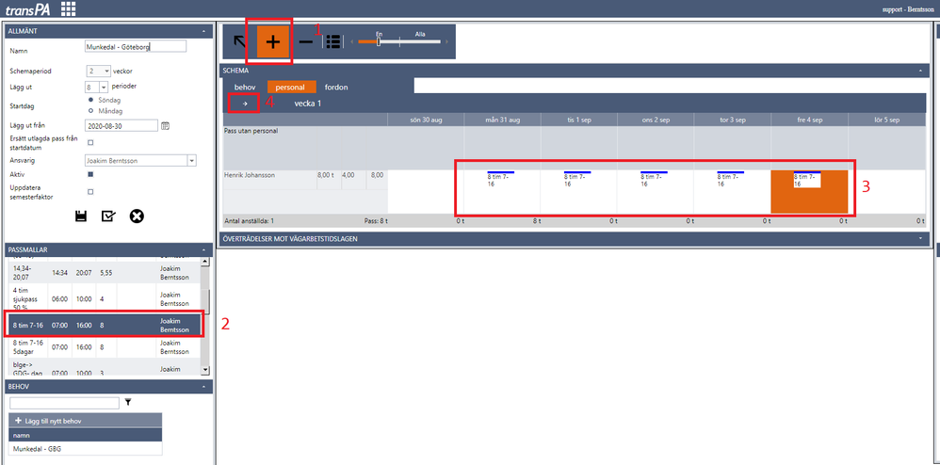The image size is (940, 465).
Task: Select the 14,34-20,07 shift template
Action: coord(105,272)
